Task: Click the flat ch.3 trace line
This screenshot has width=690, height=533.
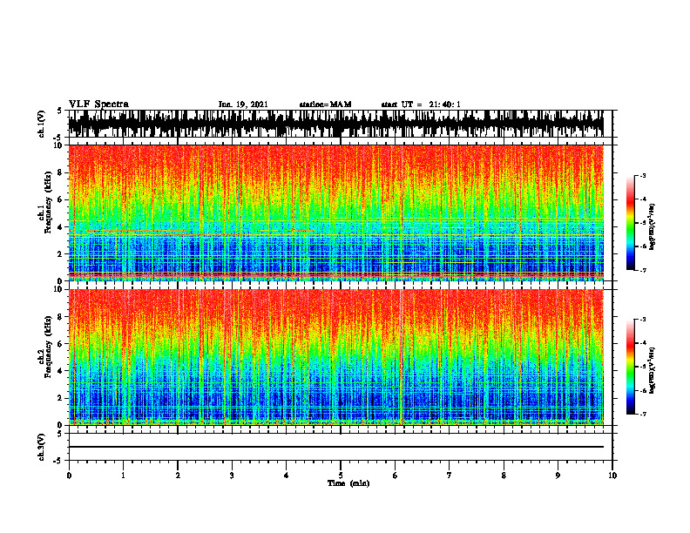Action: point(335,447)
